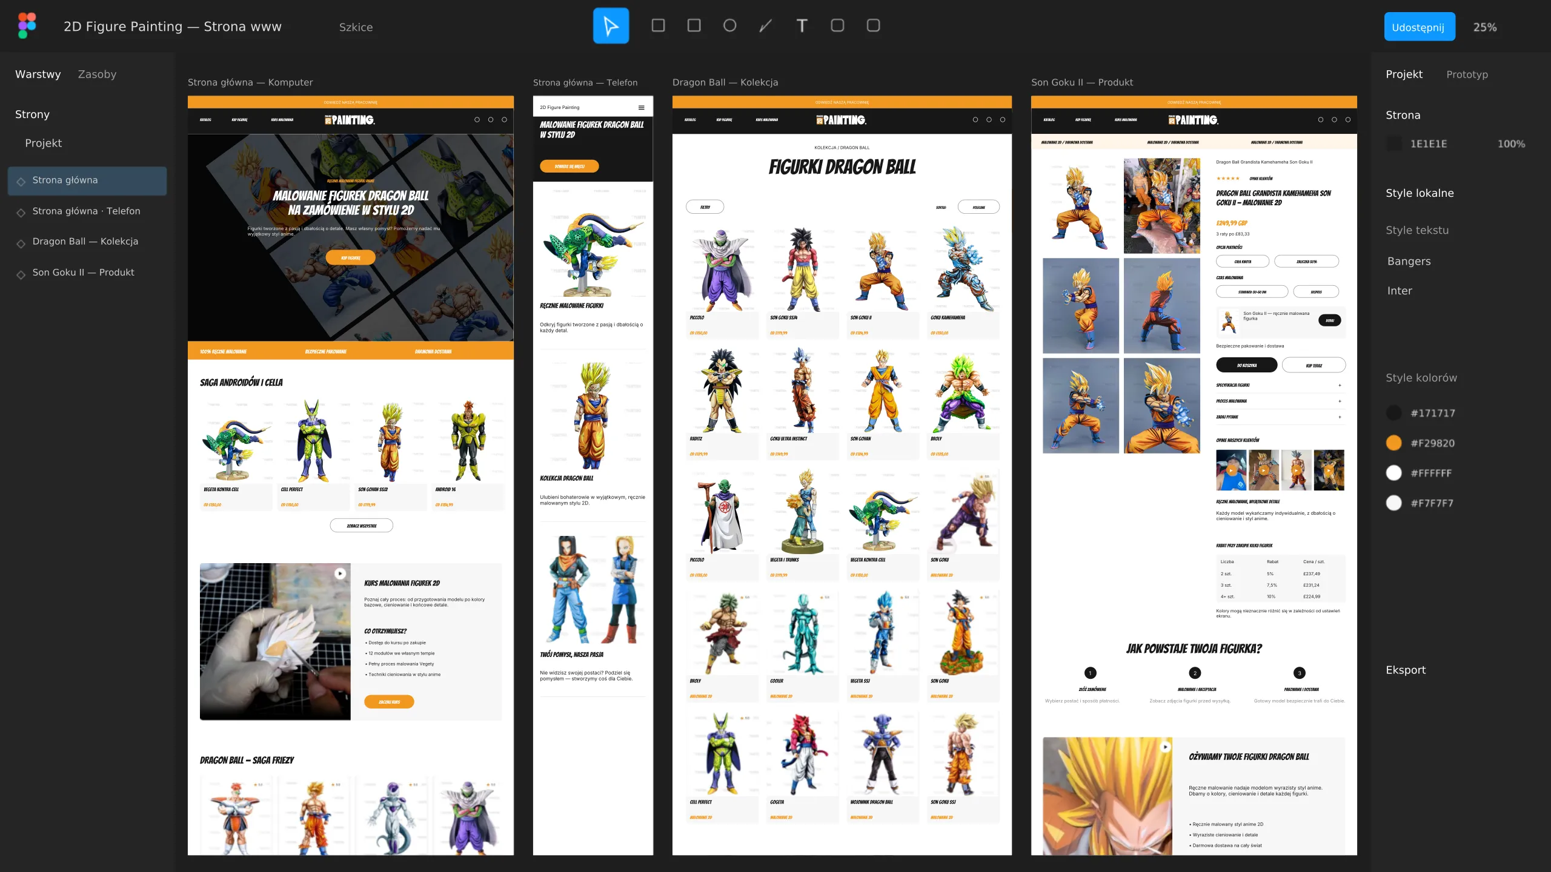Click the Kup teraz button in product frame
The image size is (1551, 872).
(1314, 365)
